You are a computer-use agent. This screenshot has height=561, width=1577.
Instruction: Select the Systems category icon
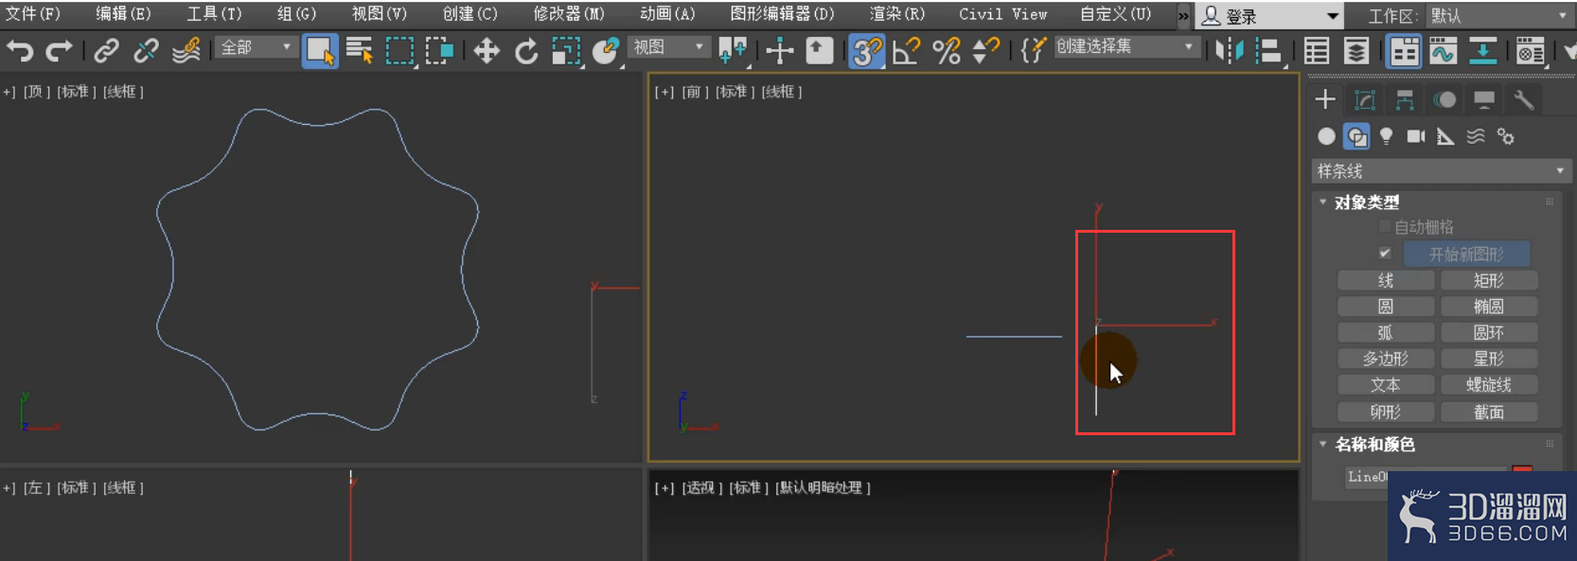(1506, 137)
